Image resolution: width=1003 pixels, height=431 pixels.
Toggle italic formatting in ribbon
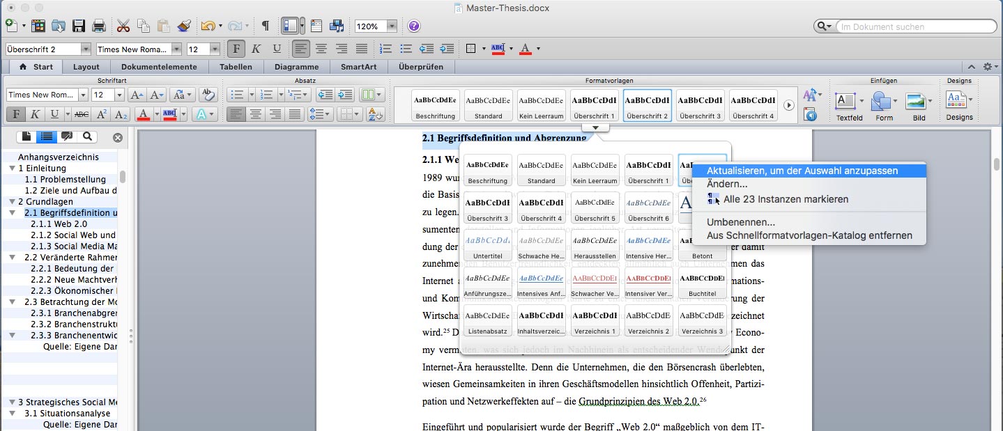33,114
